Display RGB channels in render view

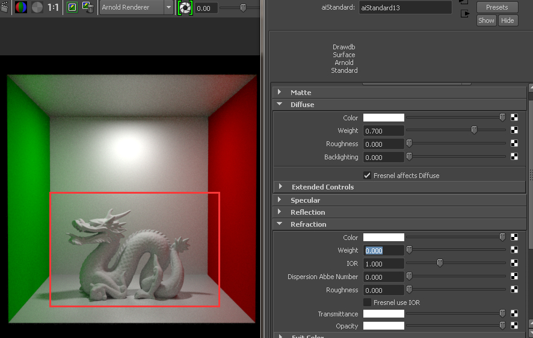(20, 7)
